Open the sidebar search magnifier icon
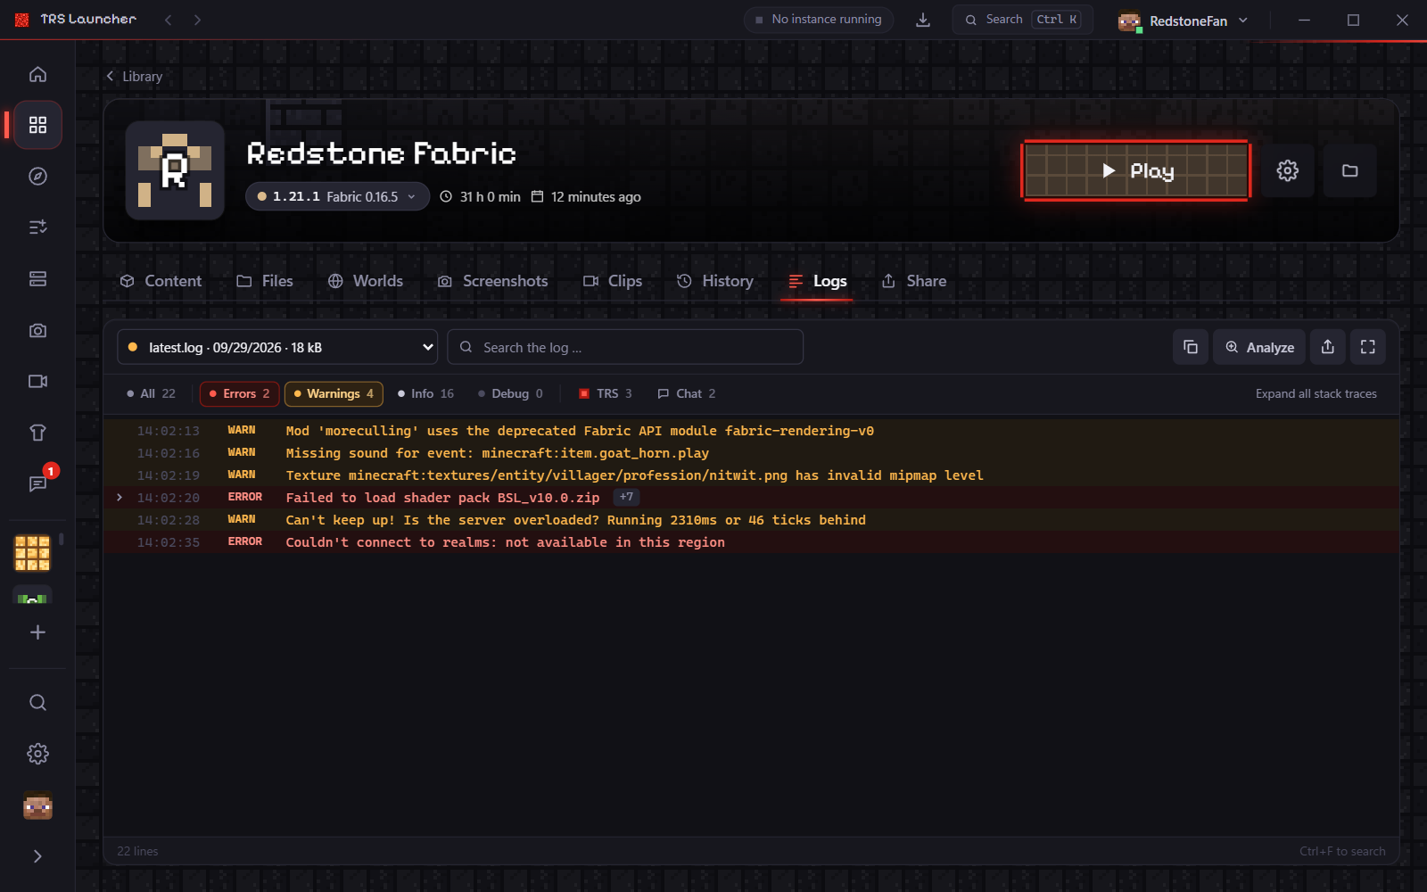The image size is (1427, 892). pos(37,703)
